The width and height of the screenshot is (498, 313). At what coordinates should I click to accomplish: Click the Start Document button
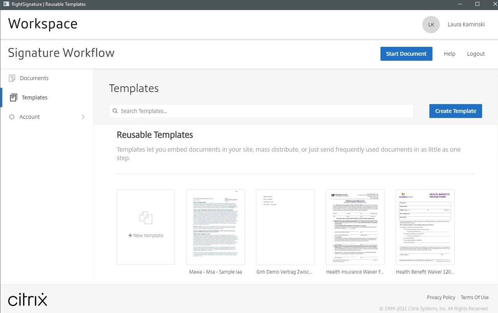[406, 54]
